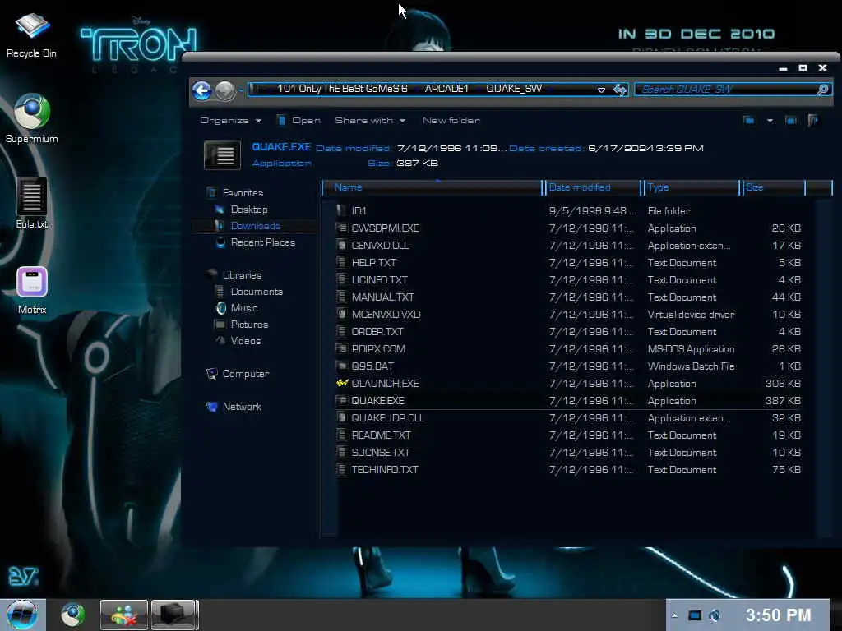Open the Videos library

pos(245,341)
